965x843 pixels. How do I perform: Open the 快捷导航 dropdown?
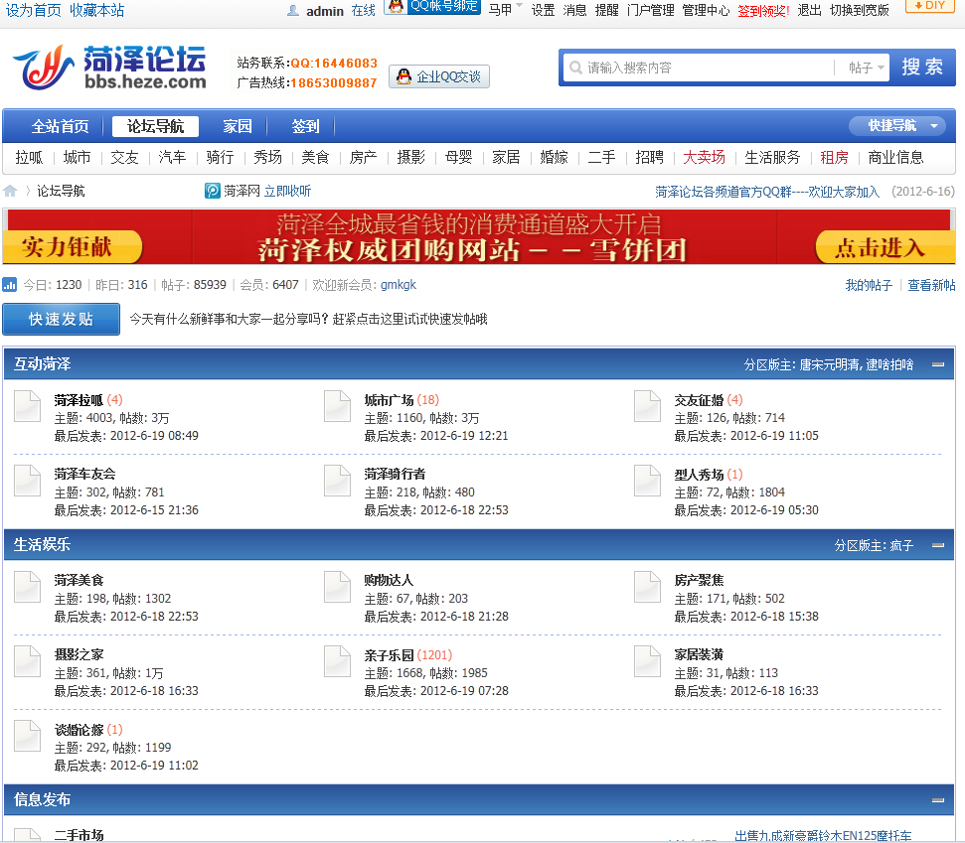pyautogui.click(x=897, y=125)
